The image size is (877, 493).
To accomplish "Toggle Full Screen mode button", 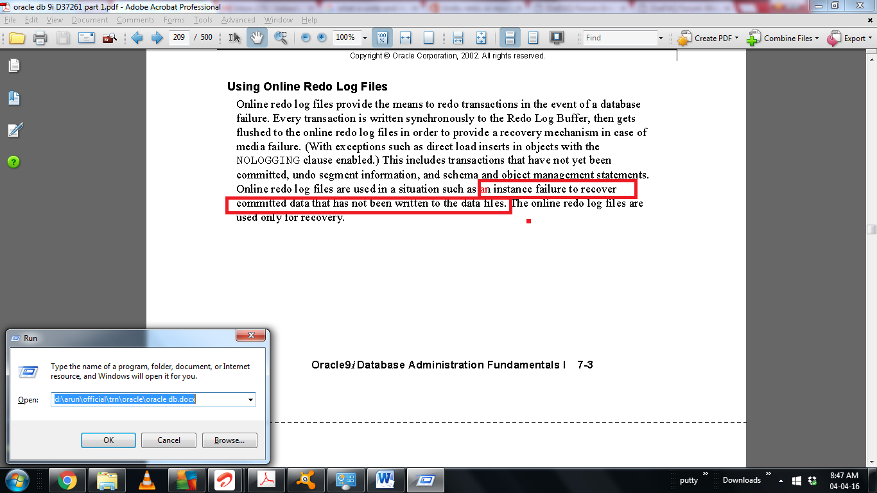I will (557, 38).
